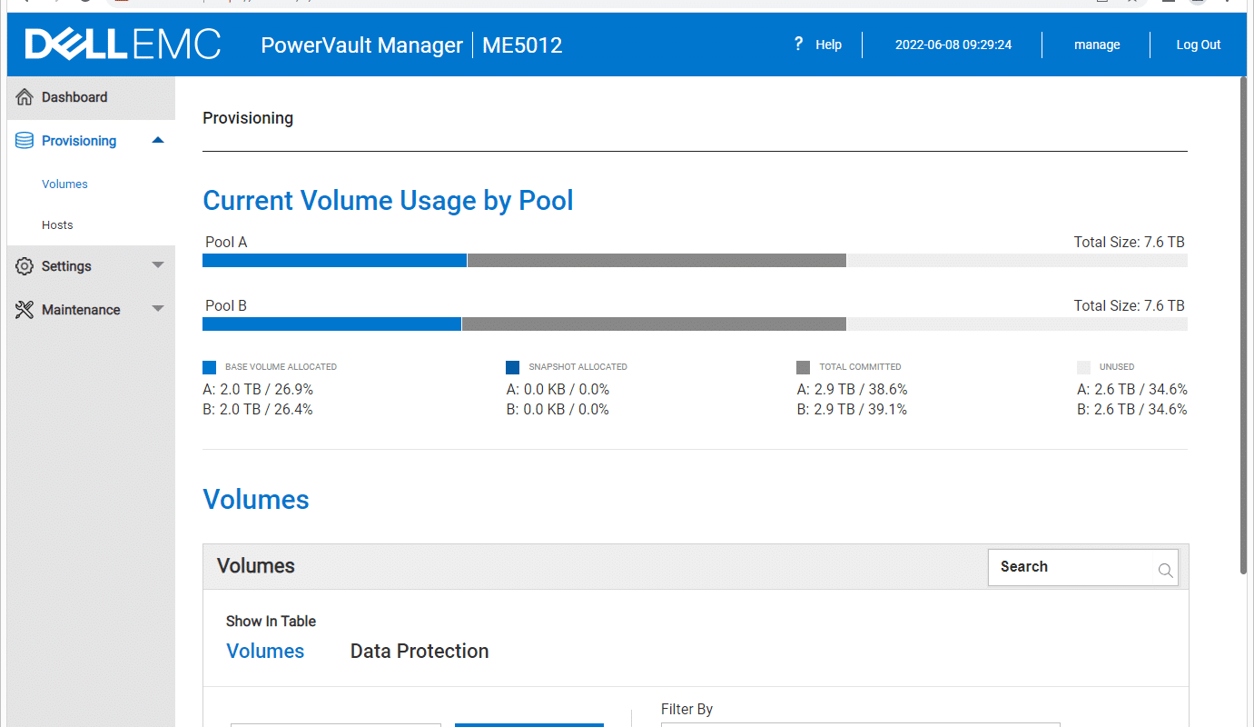Click the Dashboard home icon
1254x727 pixels.
25,97
